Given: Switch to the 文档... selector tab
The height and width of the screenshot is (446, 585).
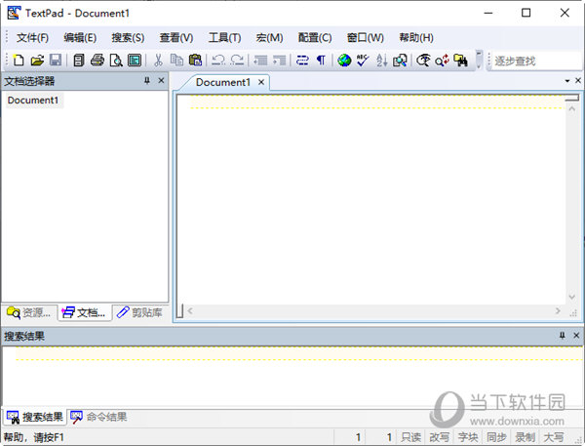Looking at the screenshot, I should click(x=84, y=312).
